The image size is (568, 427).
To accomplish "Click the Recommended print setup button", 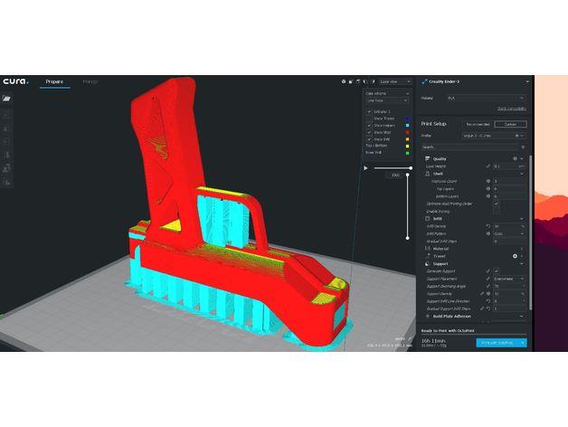I will pyautogui.click(x=477, y=125).
